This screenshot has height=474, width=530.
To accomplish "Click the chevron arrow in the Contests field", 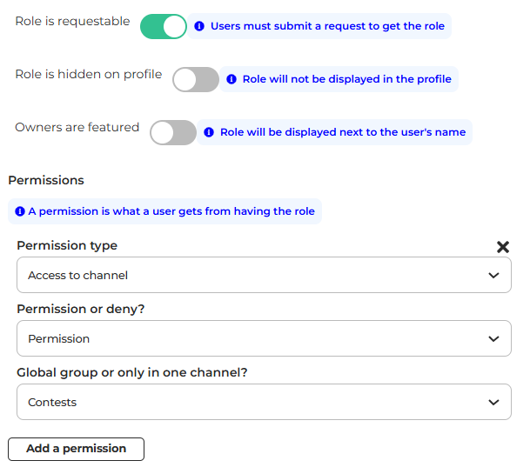I will pyautogui.click(x=493, y=403).
